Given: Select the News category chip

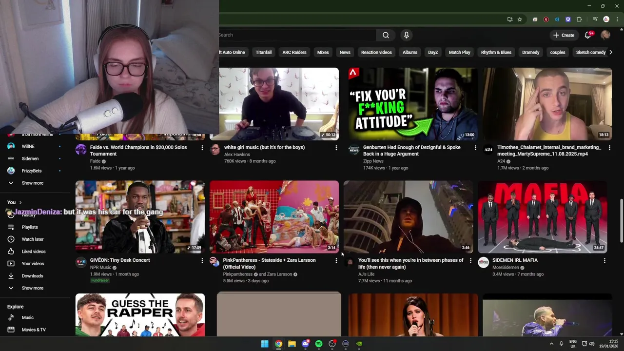Looking at the screenshot, I should coord(345,52).
